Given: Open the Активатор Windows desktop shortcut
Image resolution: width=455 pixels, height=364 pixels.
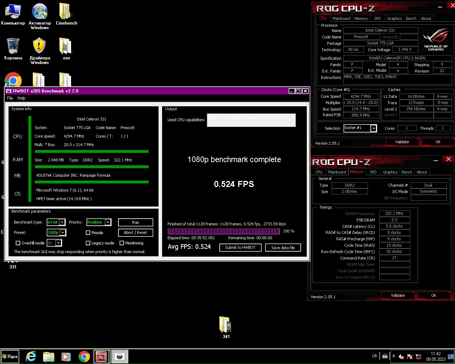Looking at the screenshot, I should point(40,16).
